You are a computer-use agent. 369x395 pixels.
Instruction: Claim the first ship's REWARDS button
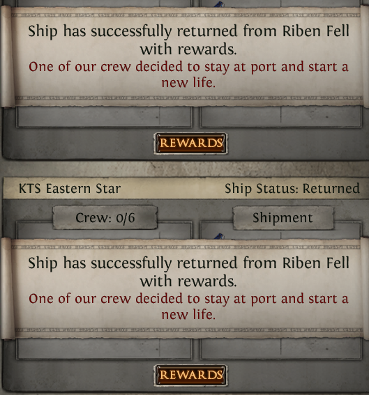(x=190, y=143)
